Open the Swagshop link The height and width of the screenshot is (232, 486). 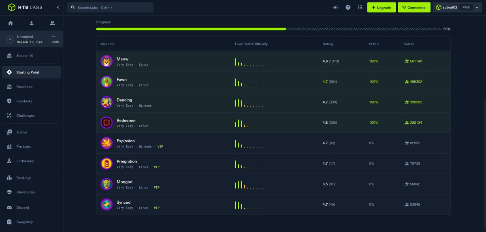point(32,222)
